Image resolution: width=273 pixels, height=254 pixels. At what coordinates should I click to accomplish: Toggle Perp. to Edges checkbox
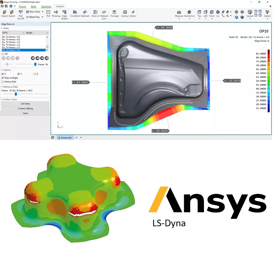click(3, 78)
